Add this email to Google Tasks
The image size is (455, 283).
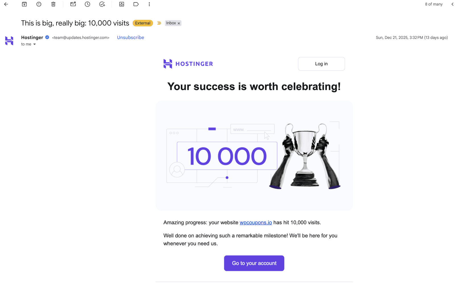pyautogui.click(x=102, y=4)
